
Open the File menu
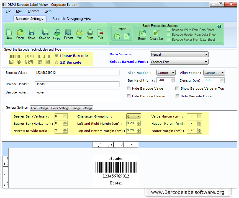(8, 11)
